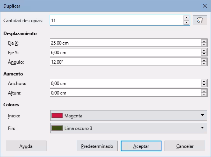Screen dimensions: 211x157
Task: Increment the Eje X displacement
Action: point(204,41)
